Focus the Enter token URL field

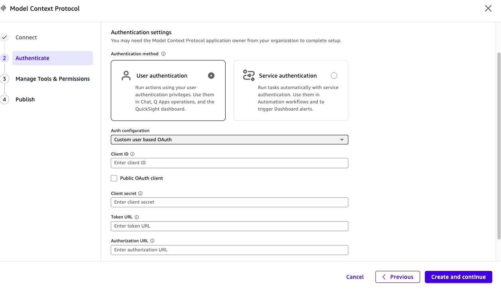(x=230, y=226)
